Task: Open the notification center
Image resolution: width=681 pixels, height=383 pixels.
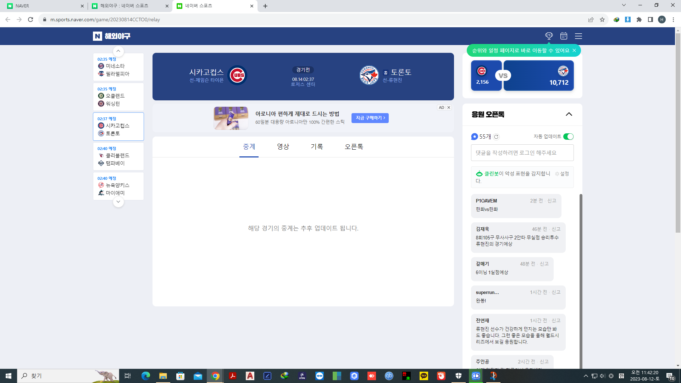Action: [x=670, y=376]
